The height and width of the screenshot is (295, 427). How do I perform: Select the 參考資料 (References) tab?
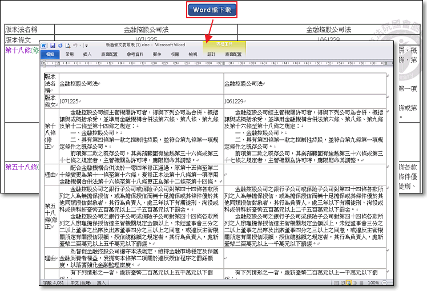pyautogui.click(x=135, y=54)
